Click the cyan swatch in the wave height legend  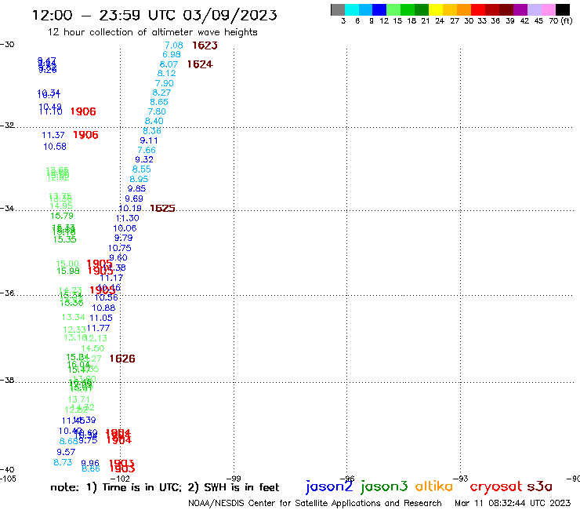[x=352, y=9]
